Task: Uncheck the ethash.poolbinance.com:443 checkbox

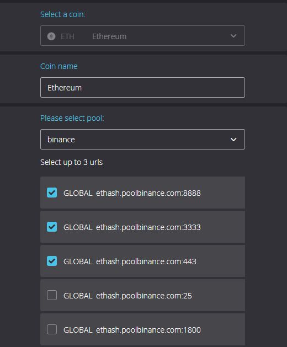Action: point(52,261)
